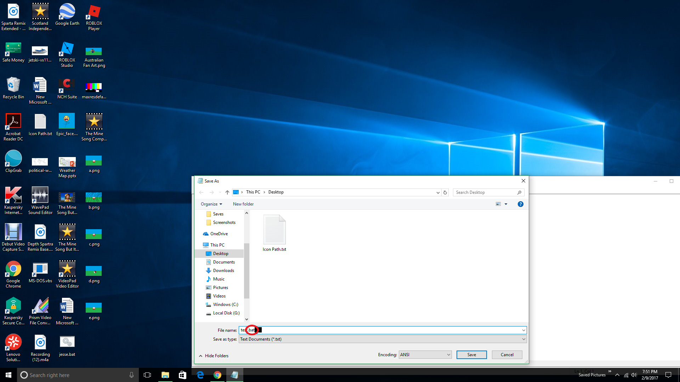The height and width of the screenshot is (382, 680).
Task: Open Google Earth desktop icon
Action: pos(67,15)
